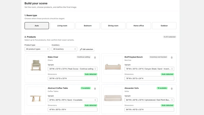This screenshot has height=115, width=204.
Task: Click the 'Benches' category label
Action: coord(128,60)
